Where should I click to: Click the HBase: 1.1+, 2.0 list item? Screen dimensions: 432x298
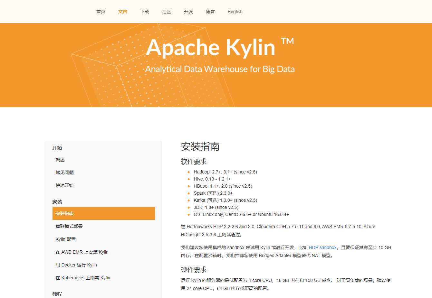pyautogui.click(x=223, y=186)
